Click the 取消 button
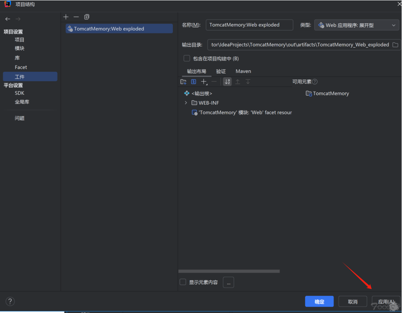This screenshot has height=313, width=402. tap(353, 301)
